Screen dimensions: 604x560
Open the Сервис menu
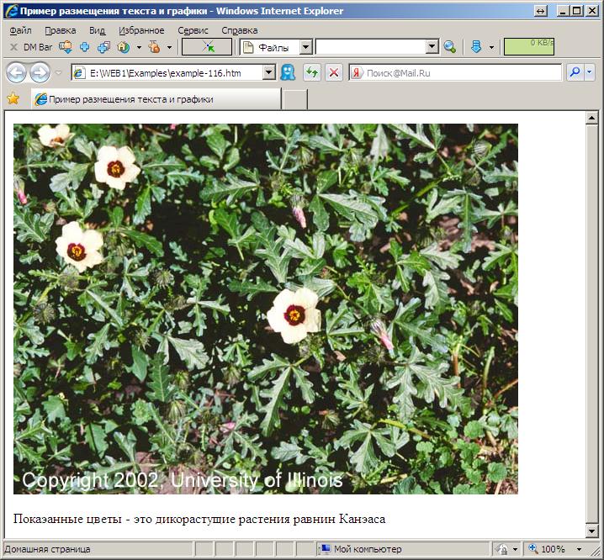coord(193,30)
